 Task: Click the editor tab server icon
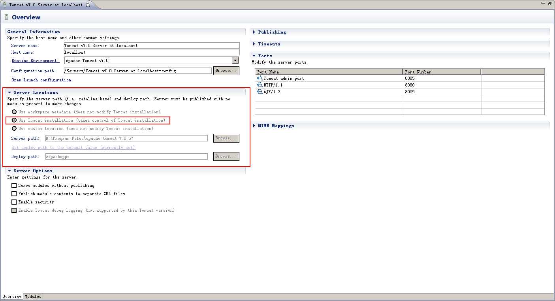(x=4, y=4)
